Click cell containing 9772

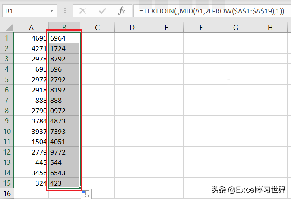[x=64, y=152]
